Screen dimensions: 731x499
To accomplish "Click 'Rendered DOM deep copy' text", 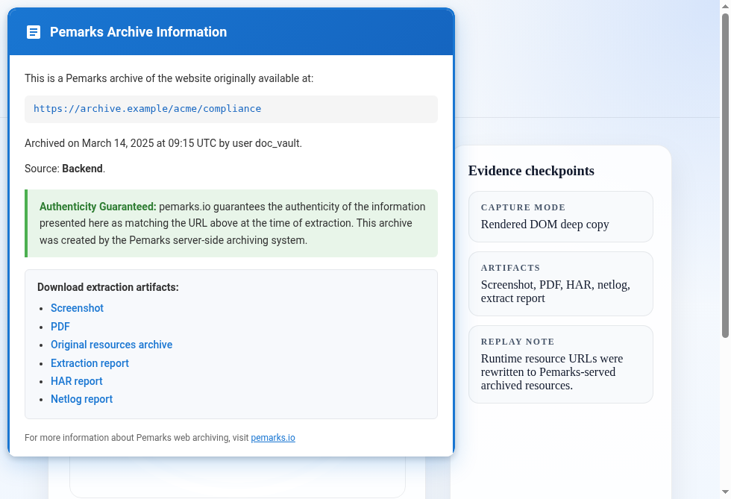I will [x=545, y=225].
